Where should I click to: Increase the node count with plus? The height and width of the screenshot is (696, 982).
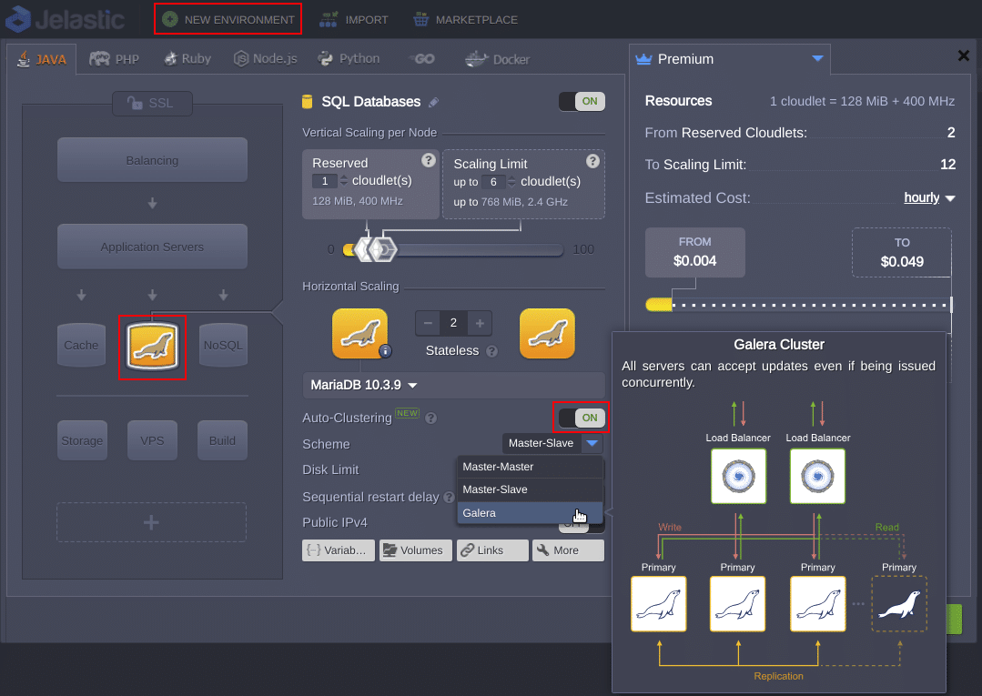click(x=480, y=323)
